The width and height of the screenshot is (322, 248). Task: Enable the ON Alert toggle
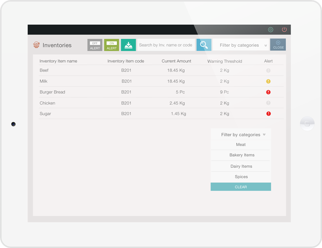111,45
